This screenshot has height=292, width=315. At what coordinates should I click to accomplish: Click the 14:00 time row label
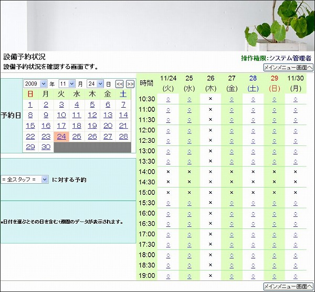pyautogui.click(x=147, y=172)
